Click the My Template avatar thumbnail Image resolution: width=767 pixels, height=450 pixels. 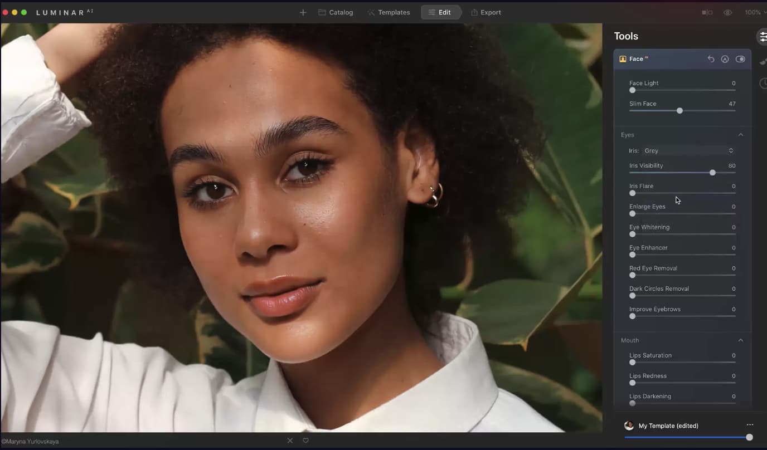[x=629, y=425]
